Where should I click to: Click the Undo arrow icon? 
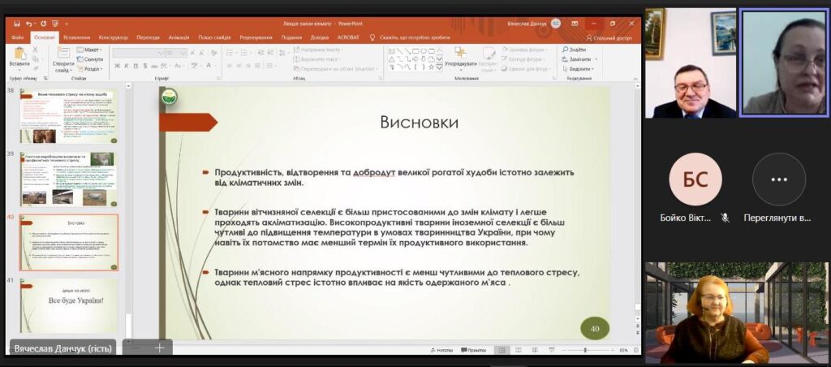click(x=29, y=24)
